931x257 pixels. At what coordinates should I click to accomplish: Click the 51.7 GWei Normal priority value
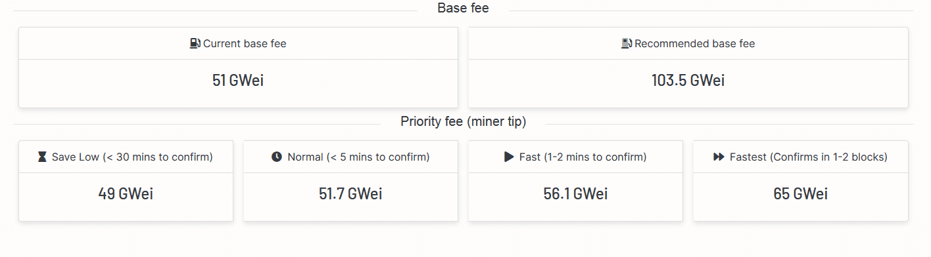coord(350,194)
